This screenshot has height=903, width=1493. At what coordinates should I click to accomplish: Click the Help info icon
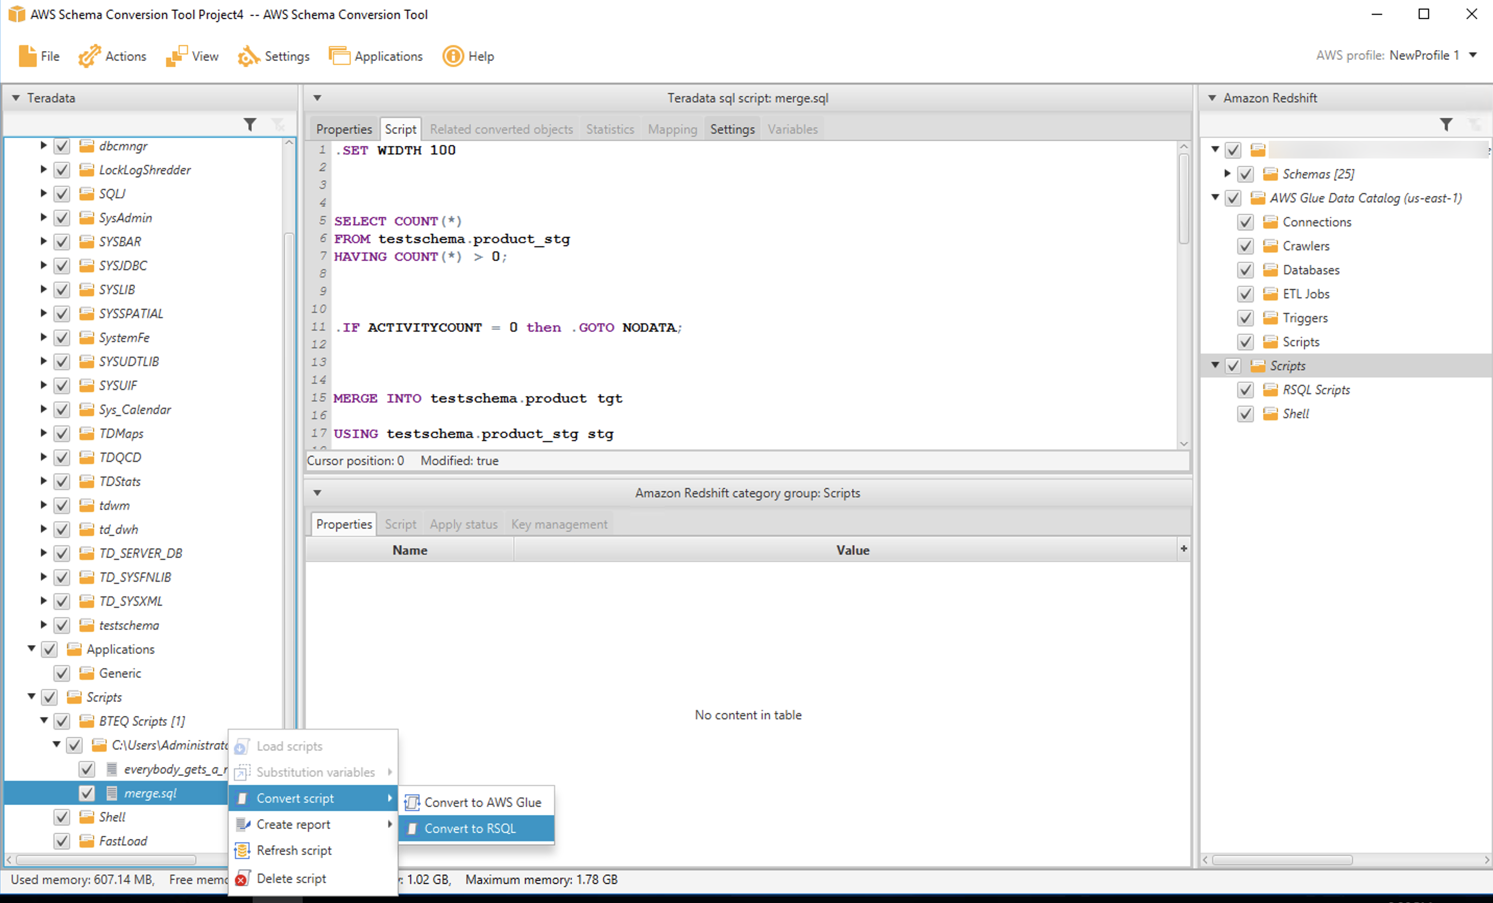click(x=453, y=56)
